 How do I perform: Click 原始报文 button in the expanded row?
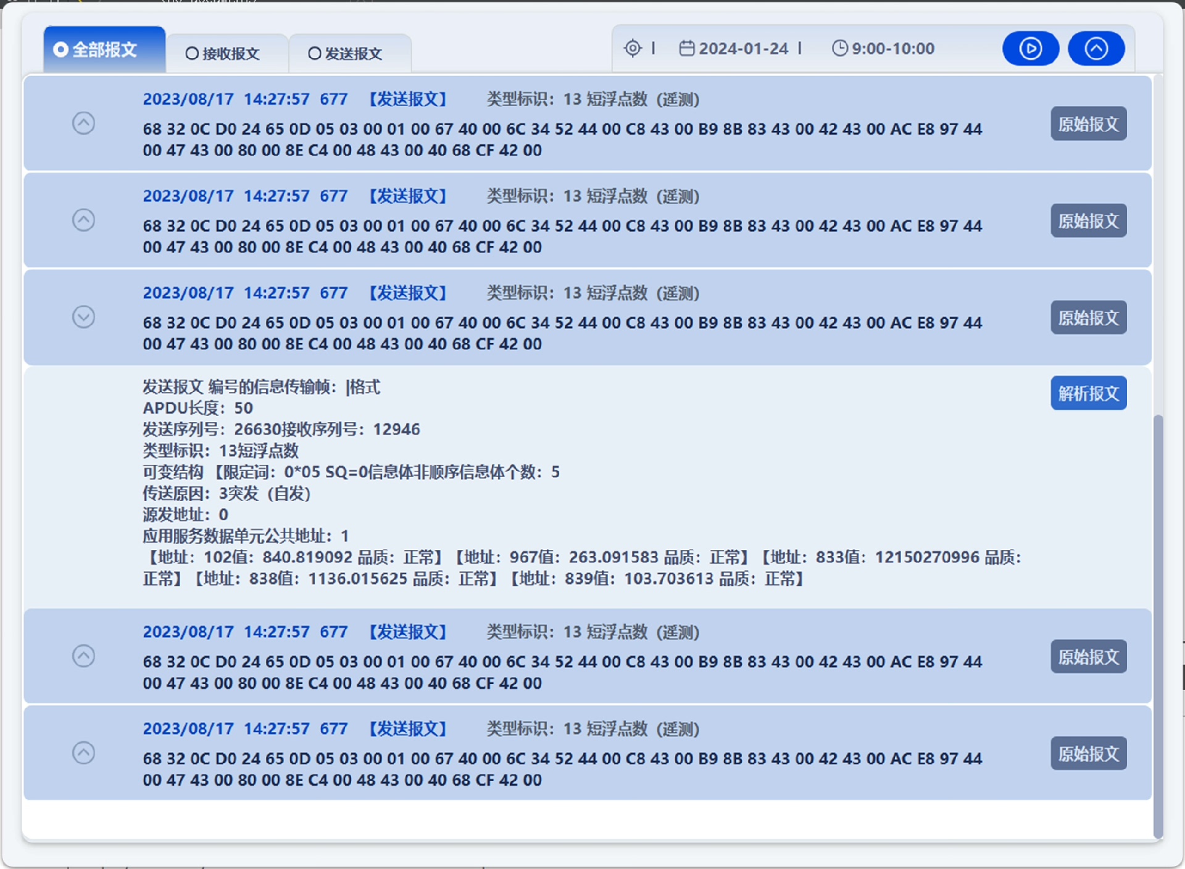[x=1089, y=317]
